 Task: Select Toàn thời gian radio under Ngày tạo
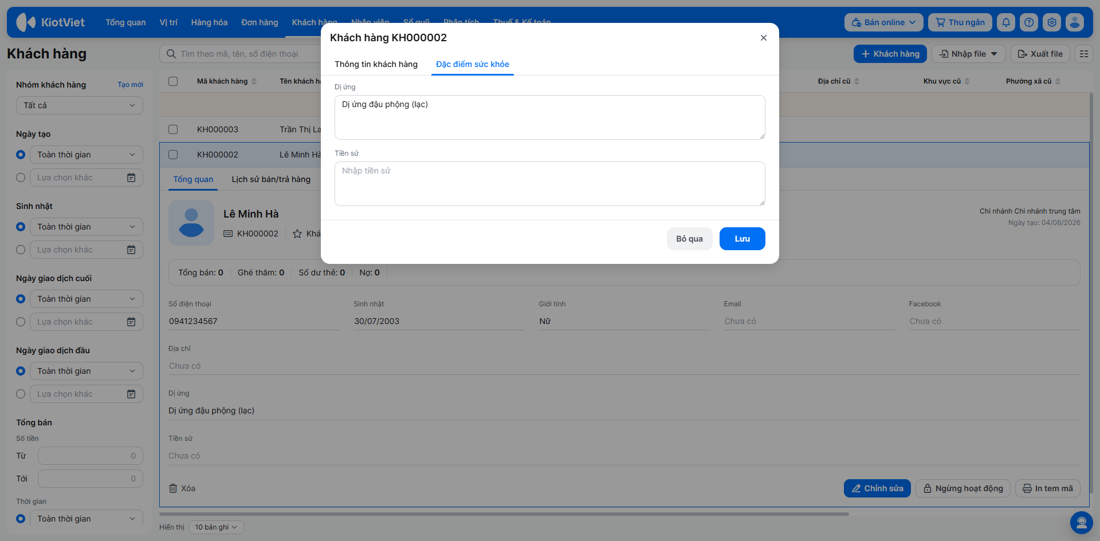(21, 155)
